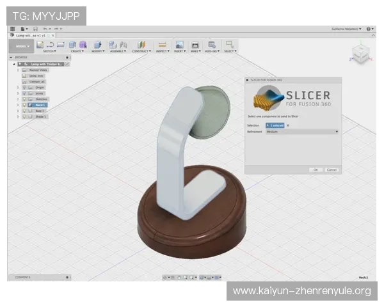Expand the Neck:1 component node
The image size is (384, 307).
[x=18, y=105]
